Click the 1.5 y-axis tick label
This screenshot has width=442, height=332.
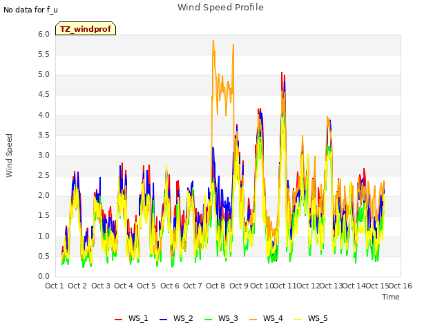click(44, 216)
